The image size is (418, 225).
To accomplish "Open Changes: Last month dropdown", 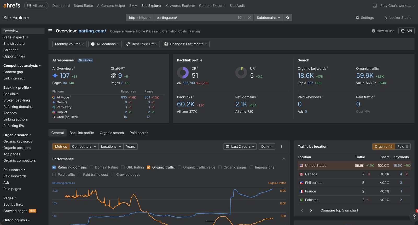I will coord(185,44).
